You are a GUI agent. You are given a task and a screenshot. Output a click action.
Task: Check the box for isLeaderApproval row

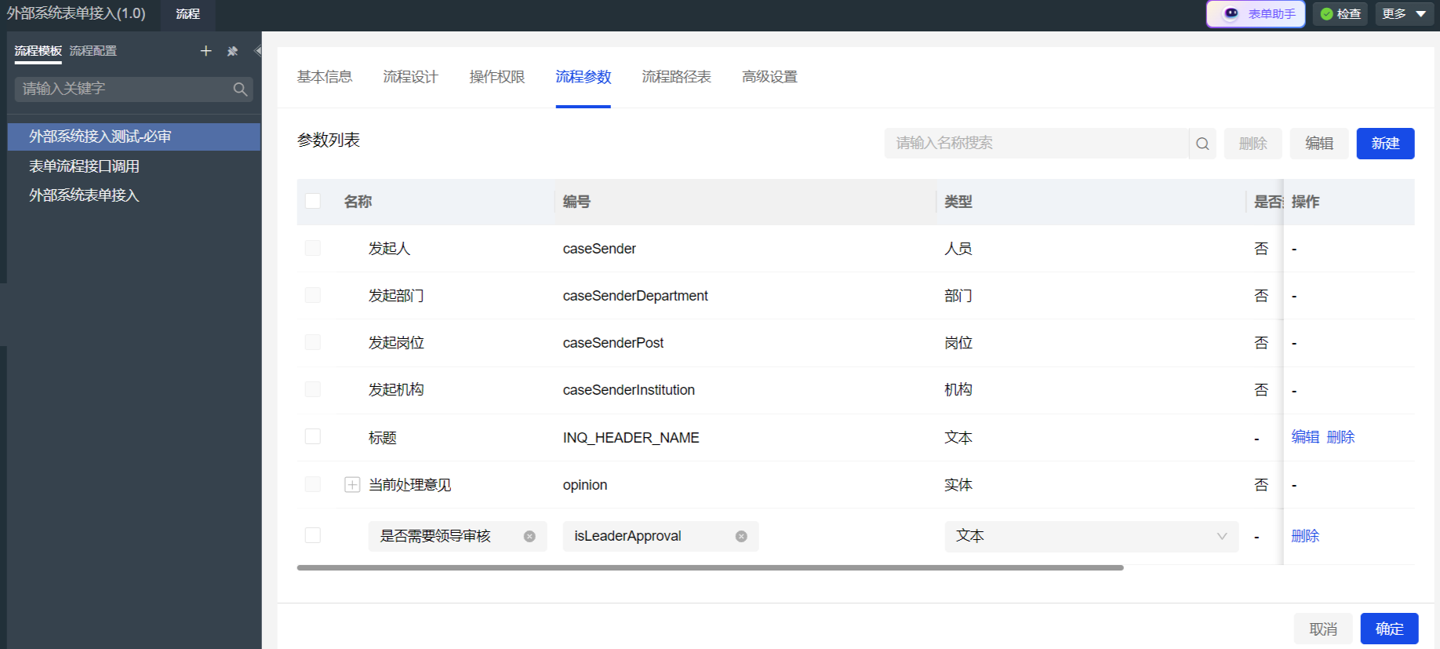tap(313, 535)
